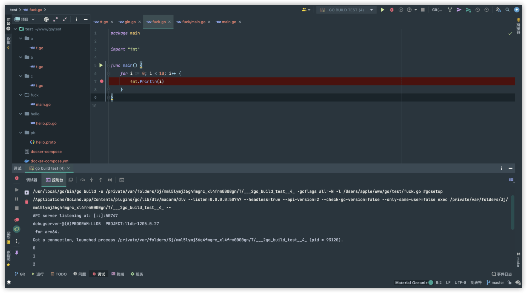Open Search Everywhere magnifier
Viewport: 527px width, 293px height.
click(x=507, y=10)
